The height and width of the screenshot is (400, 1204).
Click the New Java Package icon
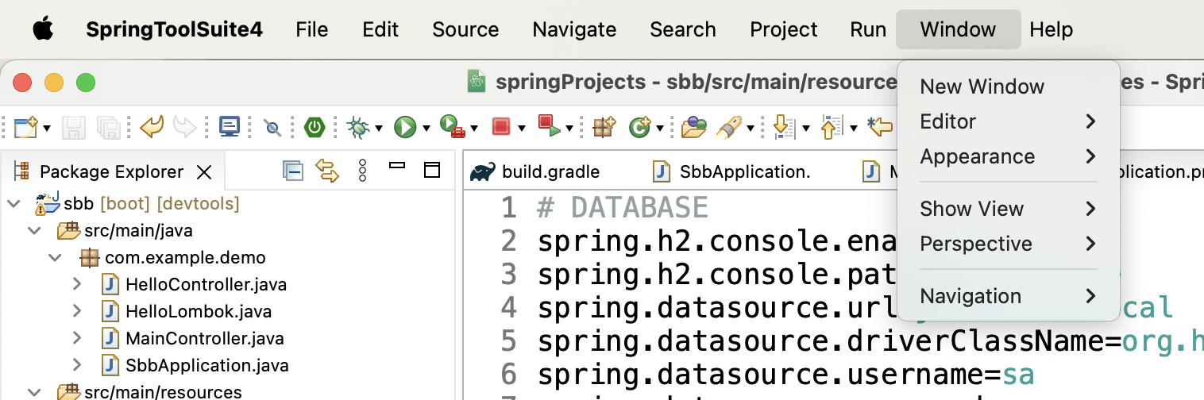[605, 127]
